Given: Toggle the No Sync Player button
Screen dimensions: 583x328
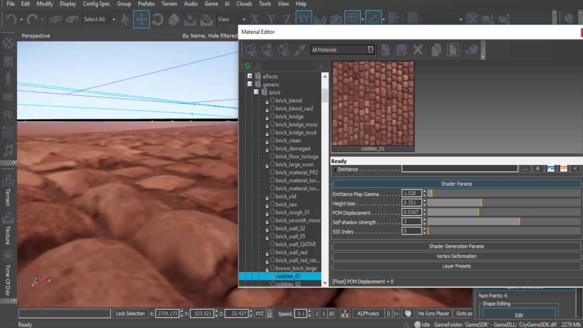Looking at the screenshot, I should [434, 313].
